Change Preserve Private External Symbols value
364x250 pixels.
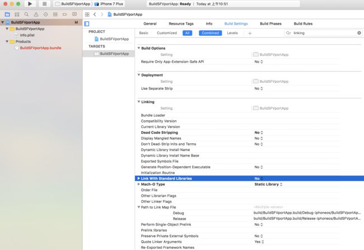click(x=259, y=236)
